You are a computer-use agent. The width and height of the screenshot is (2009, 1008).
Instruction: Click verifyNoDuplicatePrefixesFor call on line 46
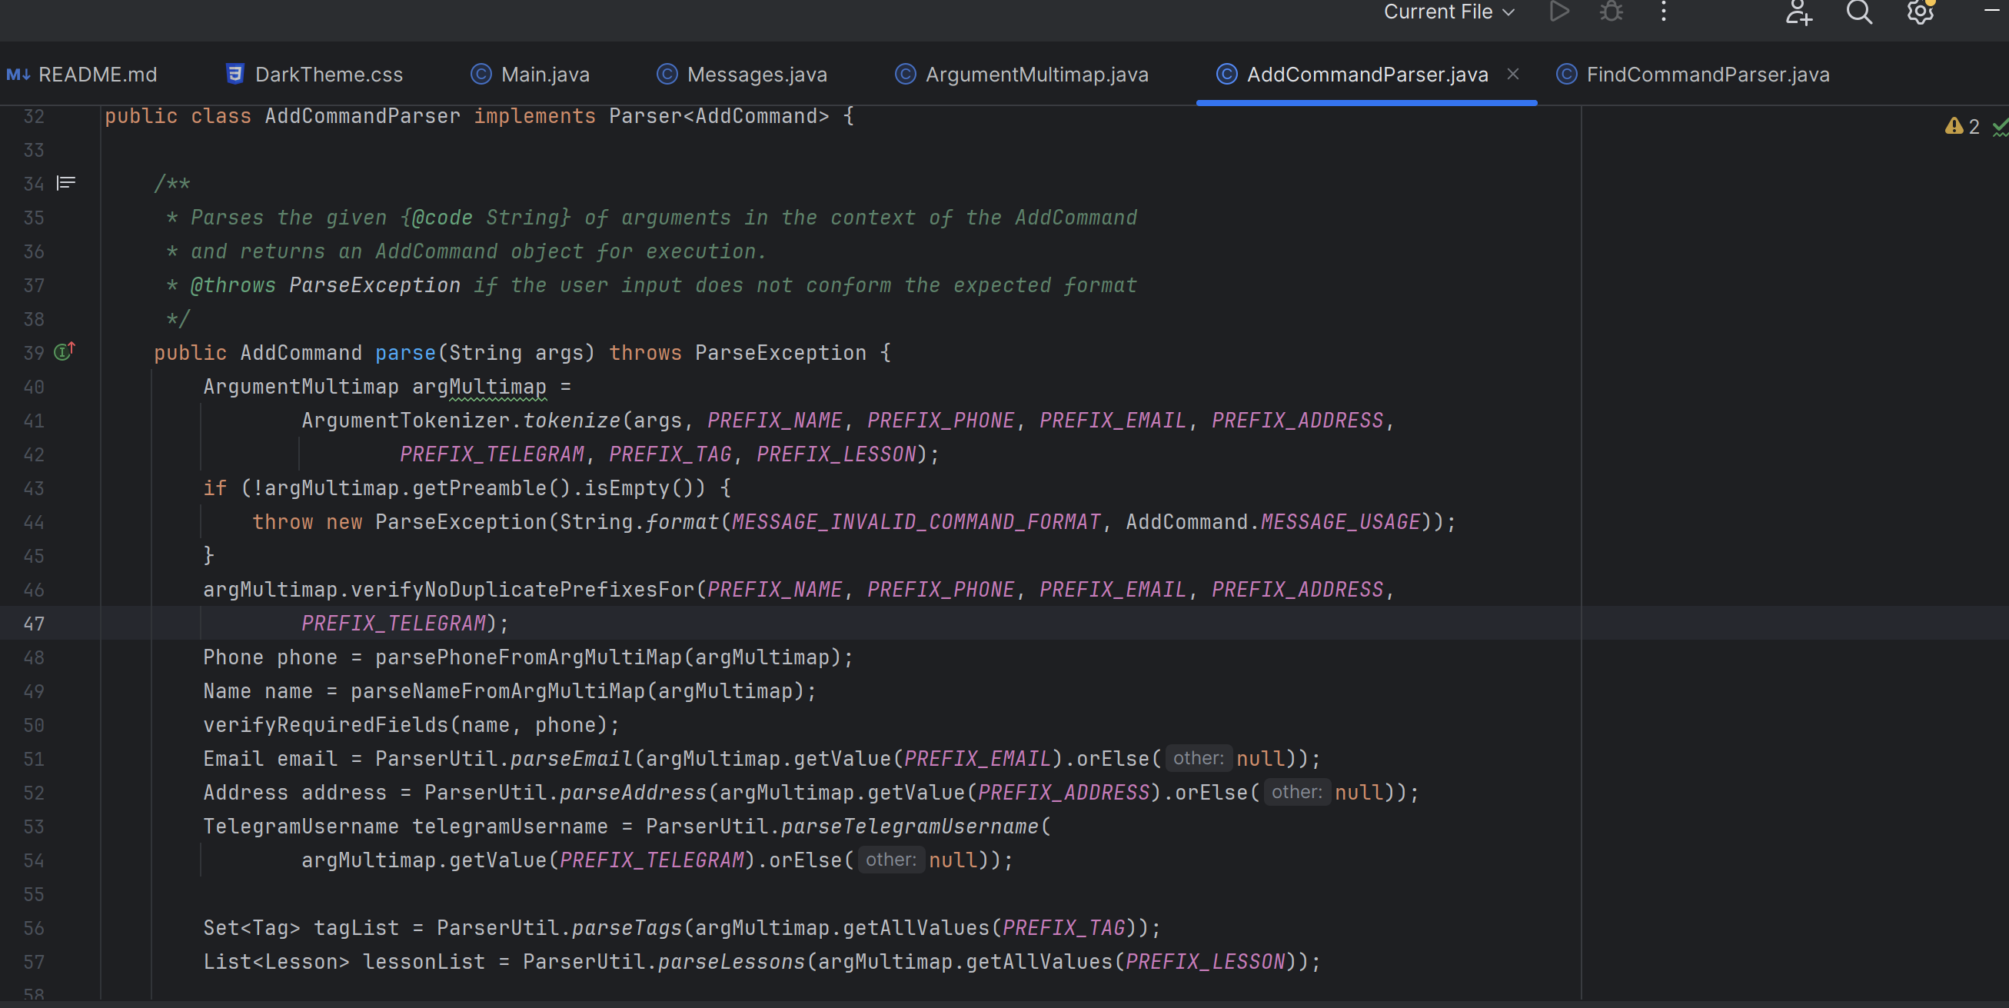coord(523,589)
